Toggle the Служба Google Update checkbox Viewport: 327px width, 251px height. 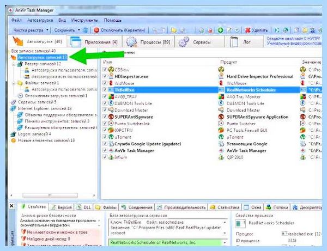pyautogui.click(x=105, y=144)
